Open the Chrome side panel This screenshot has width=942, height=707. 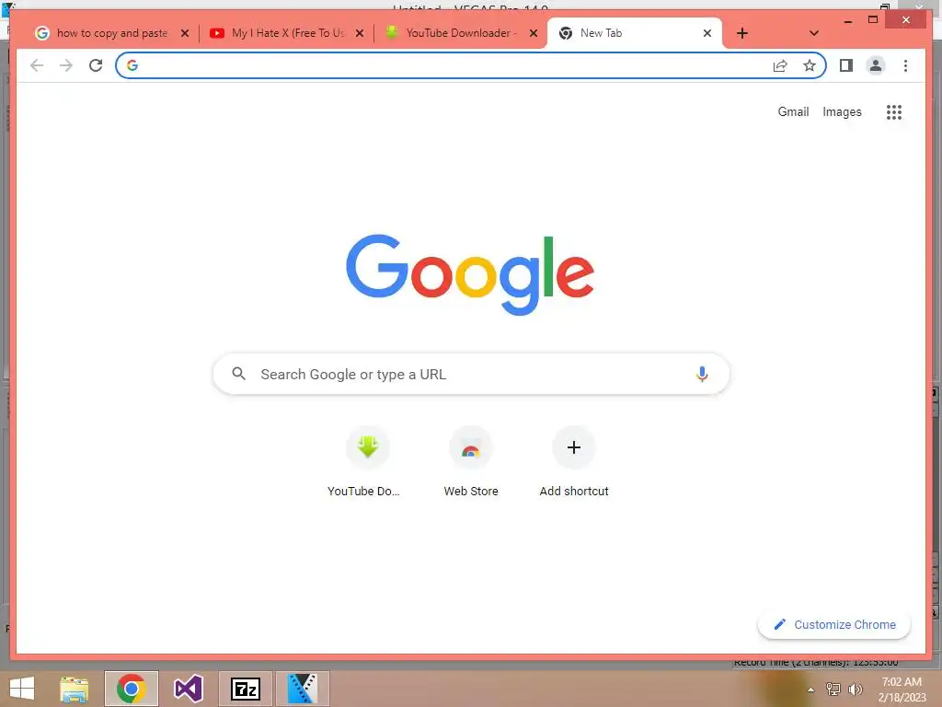846,65
